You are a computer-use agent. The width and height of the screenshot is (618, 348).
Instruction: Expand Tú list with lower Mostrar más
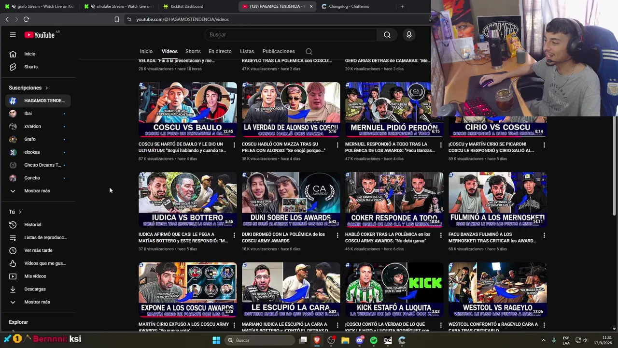pos(38,302)
